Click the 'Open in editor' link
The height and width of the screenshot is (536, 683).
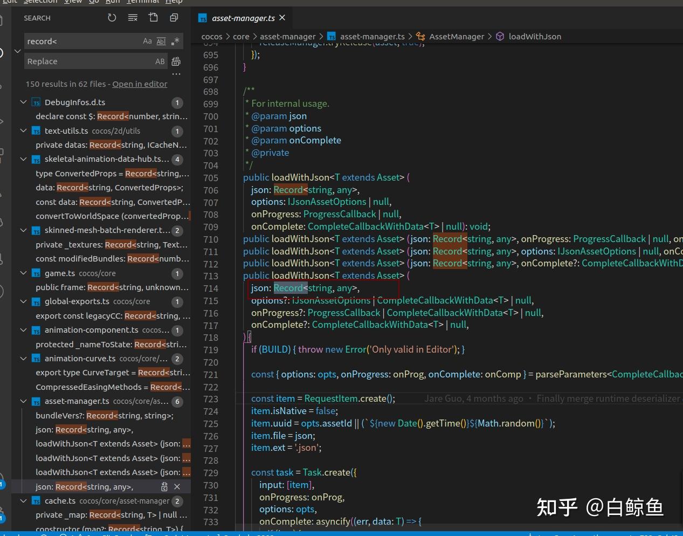tap(140, 84)
